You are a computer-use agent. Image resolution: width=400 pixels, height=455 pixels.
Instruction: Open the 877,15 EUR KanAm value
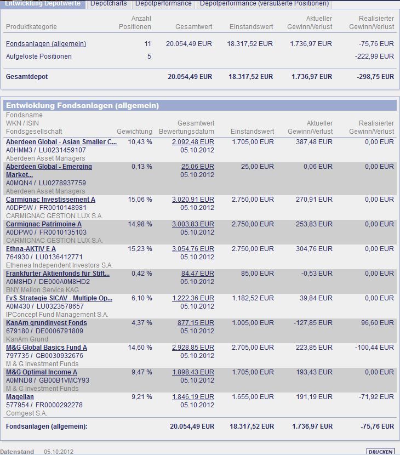click(x=196, y=323)
